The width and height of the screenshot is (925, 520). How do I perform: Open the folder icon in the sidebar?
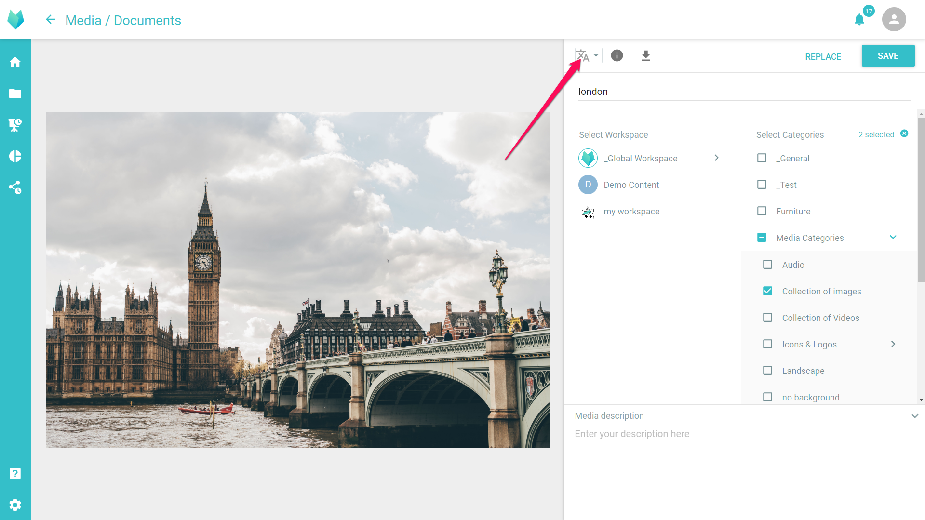(x=15, y=93)
